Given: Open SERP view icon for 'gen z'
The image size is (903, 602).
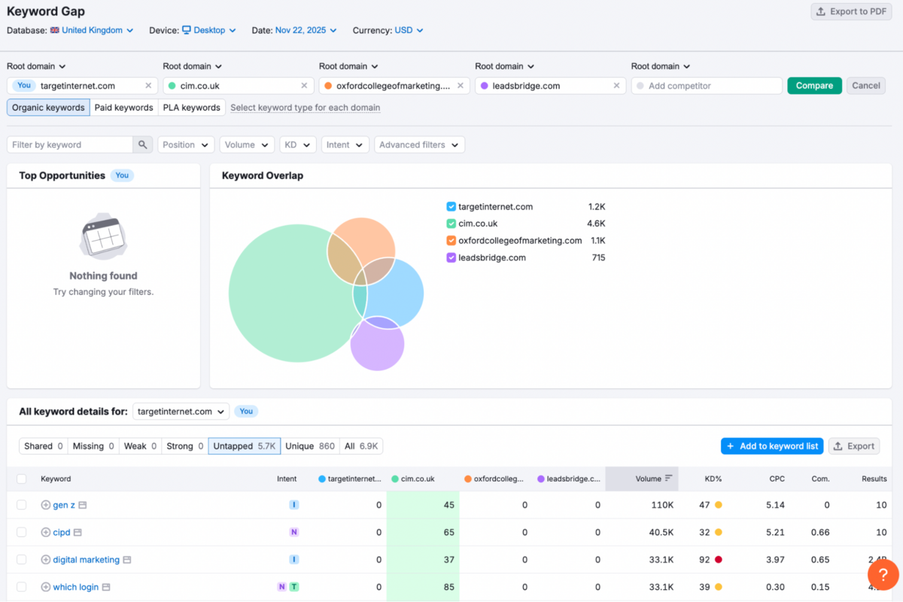Looking at the screenshot, I should tap(83, 505).
